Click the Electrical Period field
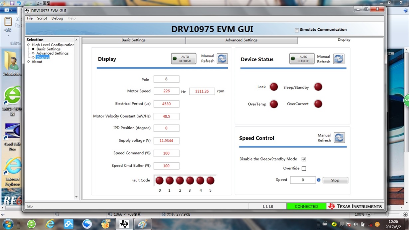Viewport: 409px width, 230px height. [x=166, y=104]
